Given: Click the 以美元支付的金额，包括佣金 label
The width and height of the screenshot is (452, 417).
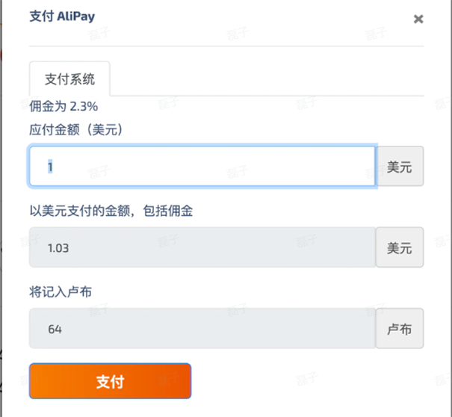Looking at the screenshot, I should pos(111,211).
